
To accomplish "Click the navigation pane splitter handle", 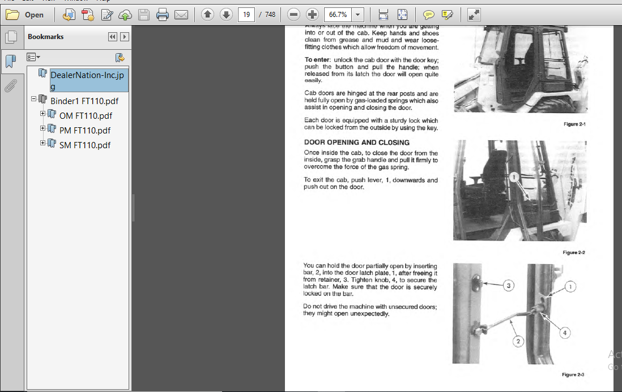I will tap(133, 208).
